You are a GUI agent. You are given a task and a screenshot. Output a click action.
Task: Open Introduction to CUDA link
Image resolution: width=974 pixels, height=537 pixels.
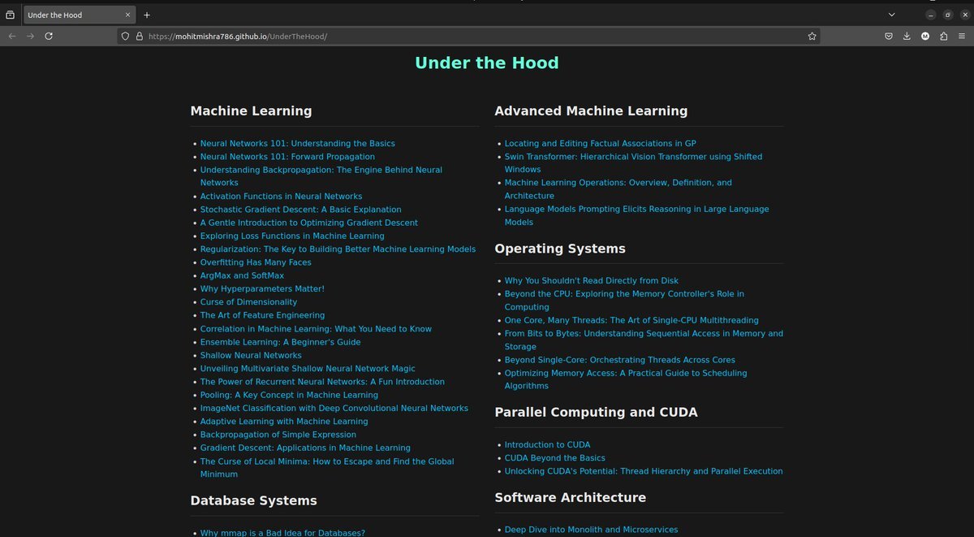[x=547, y=445]
